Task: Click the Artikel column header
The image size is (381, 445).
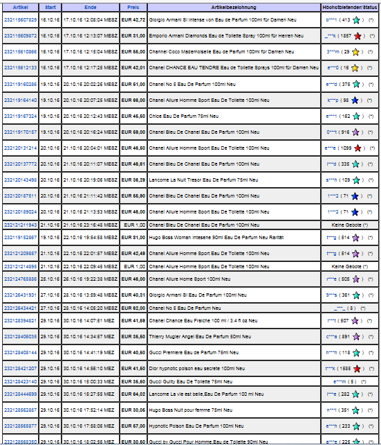Action: click(20, 8)
